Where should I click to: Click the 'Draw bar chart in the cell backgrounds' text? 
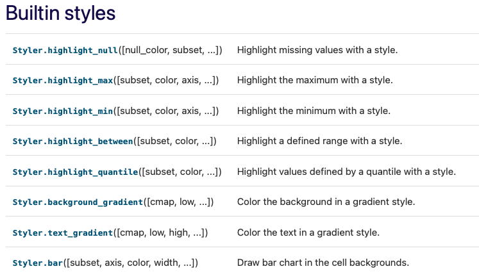point(323,263)
